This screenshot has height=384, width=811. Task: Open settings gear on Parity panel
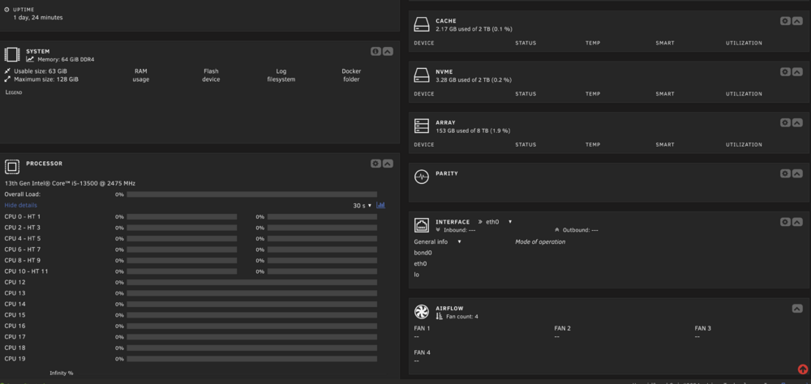785,173
